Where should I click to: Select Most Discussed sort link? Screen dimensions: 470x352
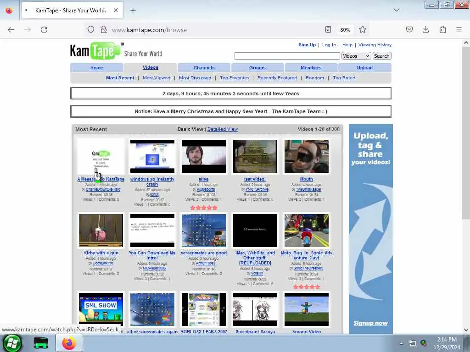click(195, 78)
